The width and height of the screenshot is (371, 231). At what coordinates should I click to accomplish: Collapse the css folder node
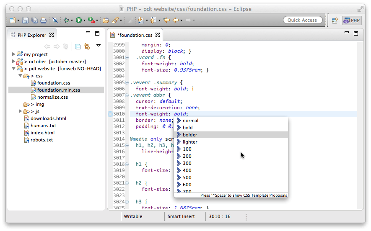[20, 76]
